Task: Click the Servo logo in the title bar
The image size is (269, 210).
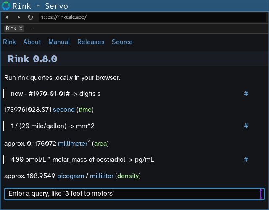Action: pyautogui.click(x=6, y=6)
